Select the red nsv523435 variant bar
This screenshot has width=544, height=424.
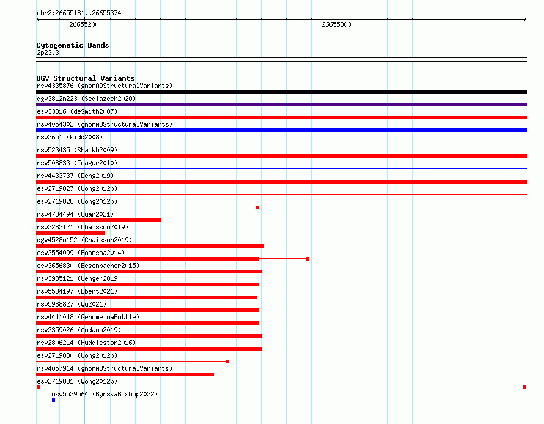pyautogui.click(x=281, y=156)
